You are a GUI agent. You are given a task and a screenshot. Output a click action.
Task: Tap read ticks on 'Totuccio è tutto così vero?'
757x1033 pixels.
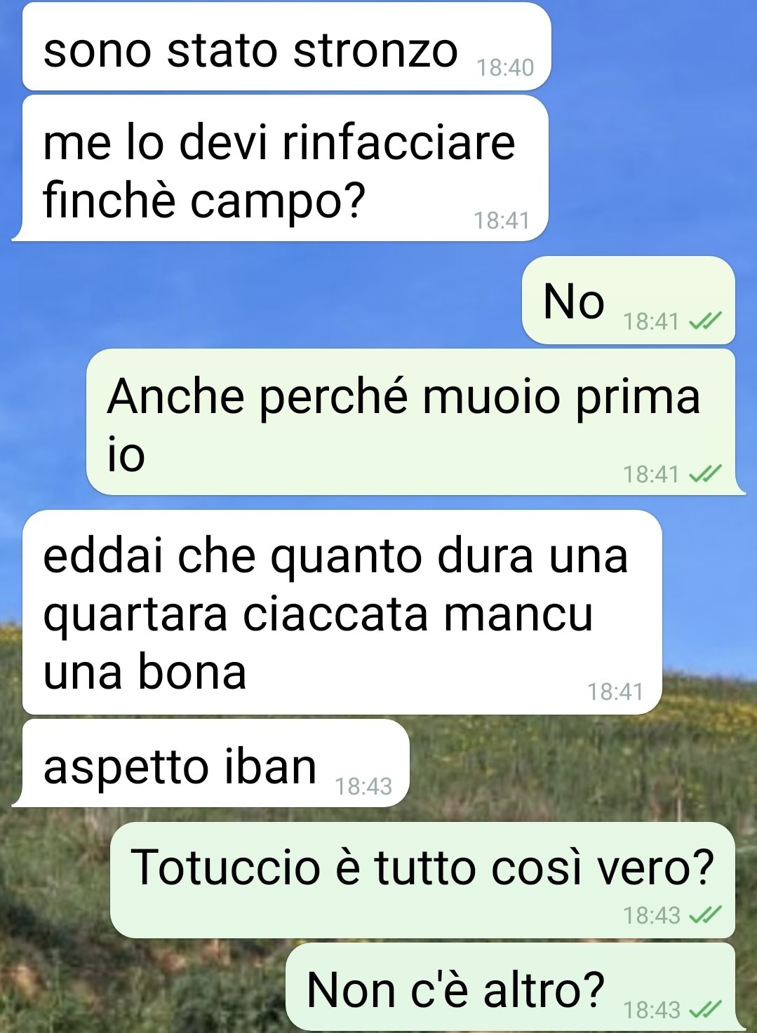(704, 915)
